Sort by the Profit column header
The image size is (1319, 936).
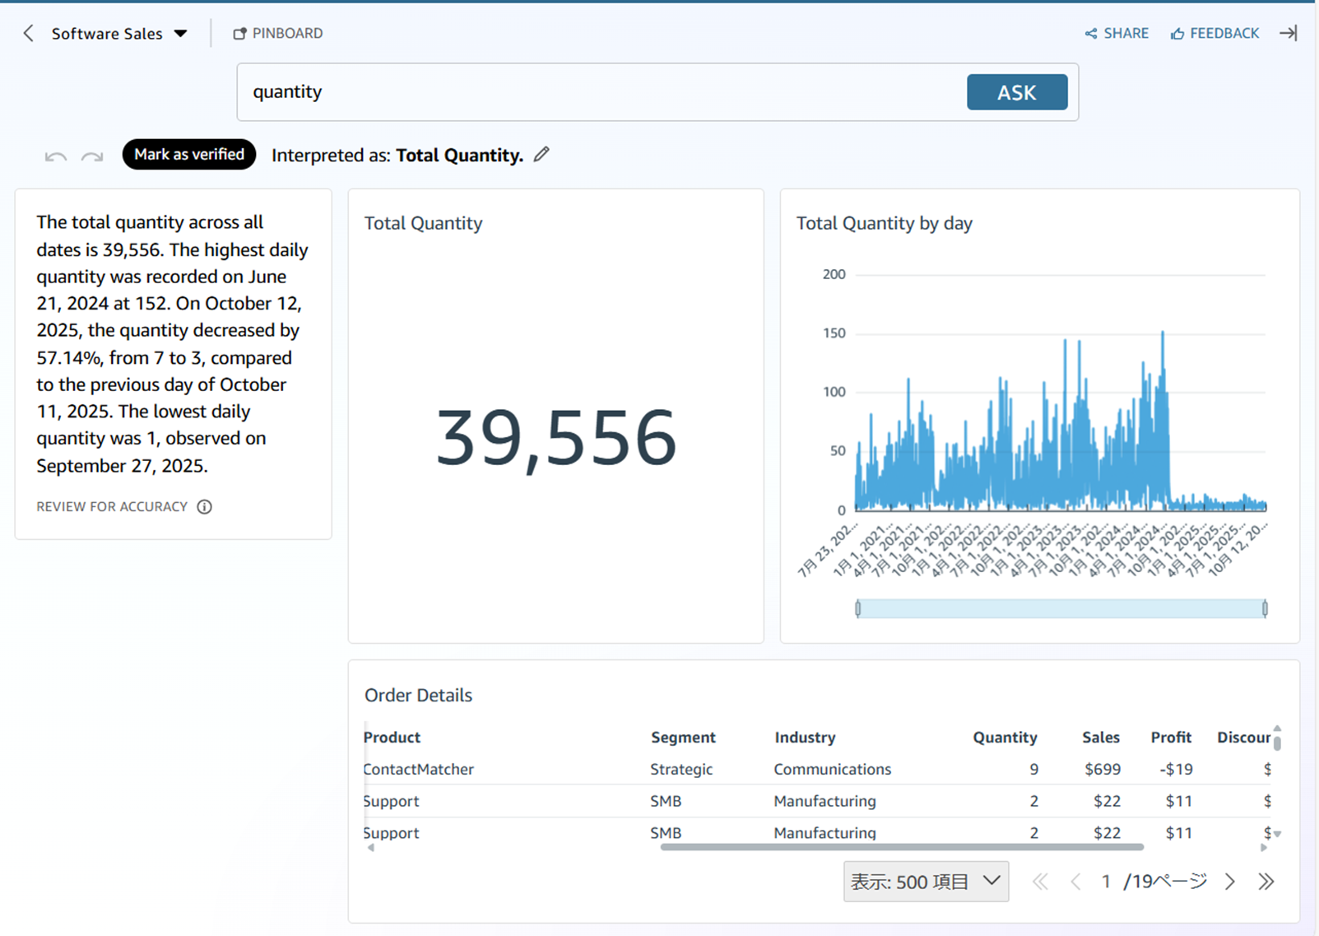(x=1171, y=738)
